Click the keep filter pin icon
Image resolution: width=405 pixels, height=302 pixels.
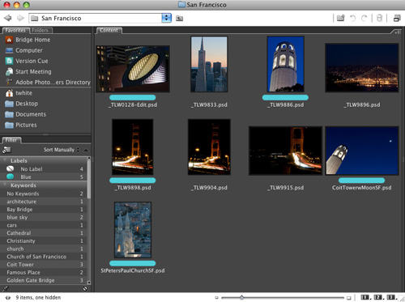(6, 288)
